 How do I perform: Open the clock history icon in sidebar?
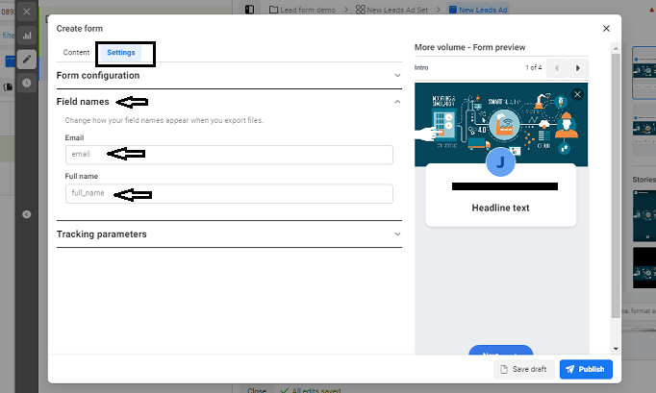[27, 84]
